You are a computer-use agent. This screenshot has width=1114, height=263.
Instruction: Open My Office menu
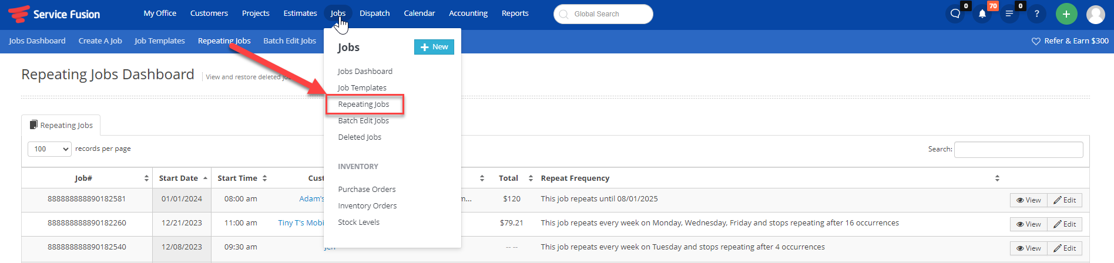click(160, 13)
